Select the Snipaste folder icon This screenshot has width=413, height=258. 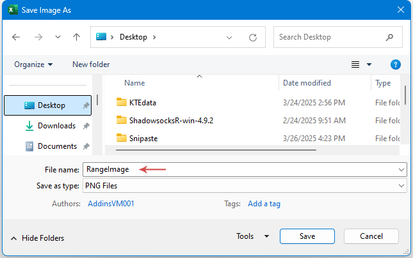pyautogui.click(x=122, y=138)
